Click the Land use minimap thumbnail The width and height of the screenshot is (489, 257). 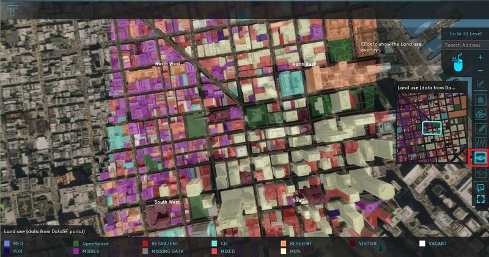click(432, 128)
